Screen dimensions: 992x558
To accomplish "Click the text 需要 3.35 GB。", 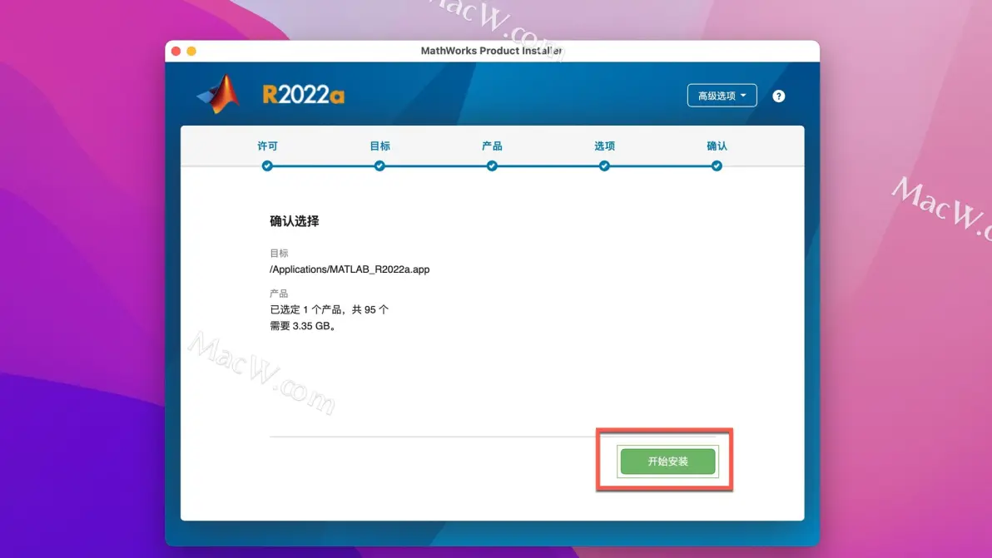I will coord(302,326).
